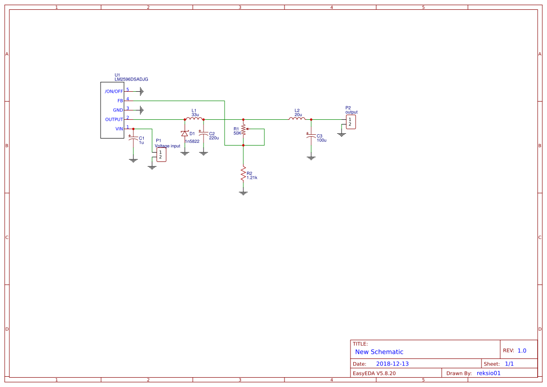Select the inductor L1 33u symbol

tap(194, 118)
